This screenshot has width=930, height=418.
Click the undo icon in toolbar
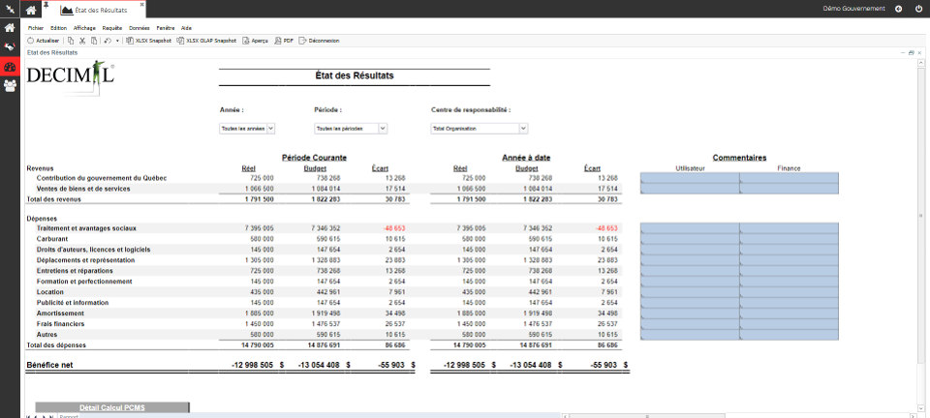coord(108,41)
